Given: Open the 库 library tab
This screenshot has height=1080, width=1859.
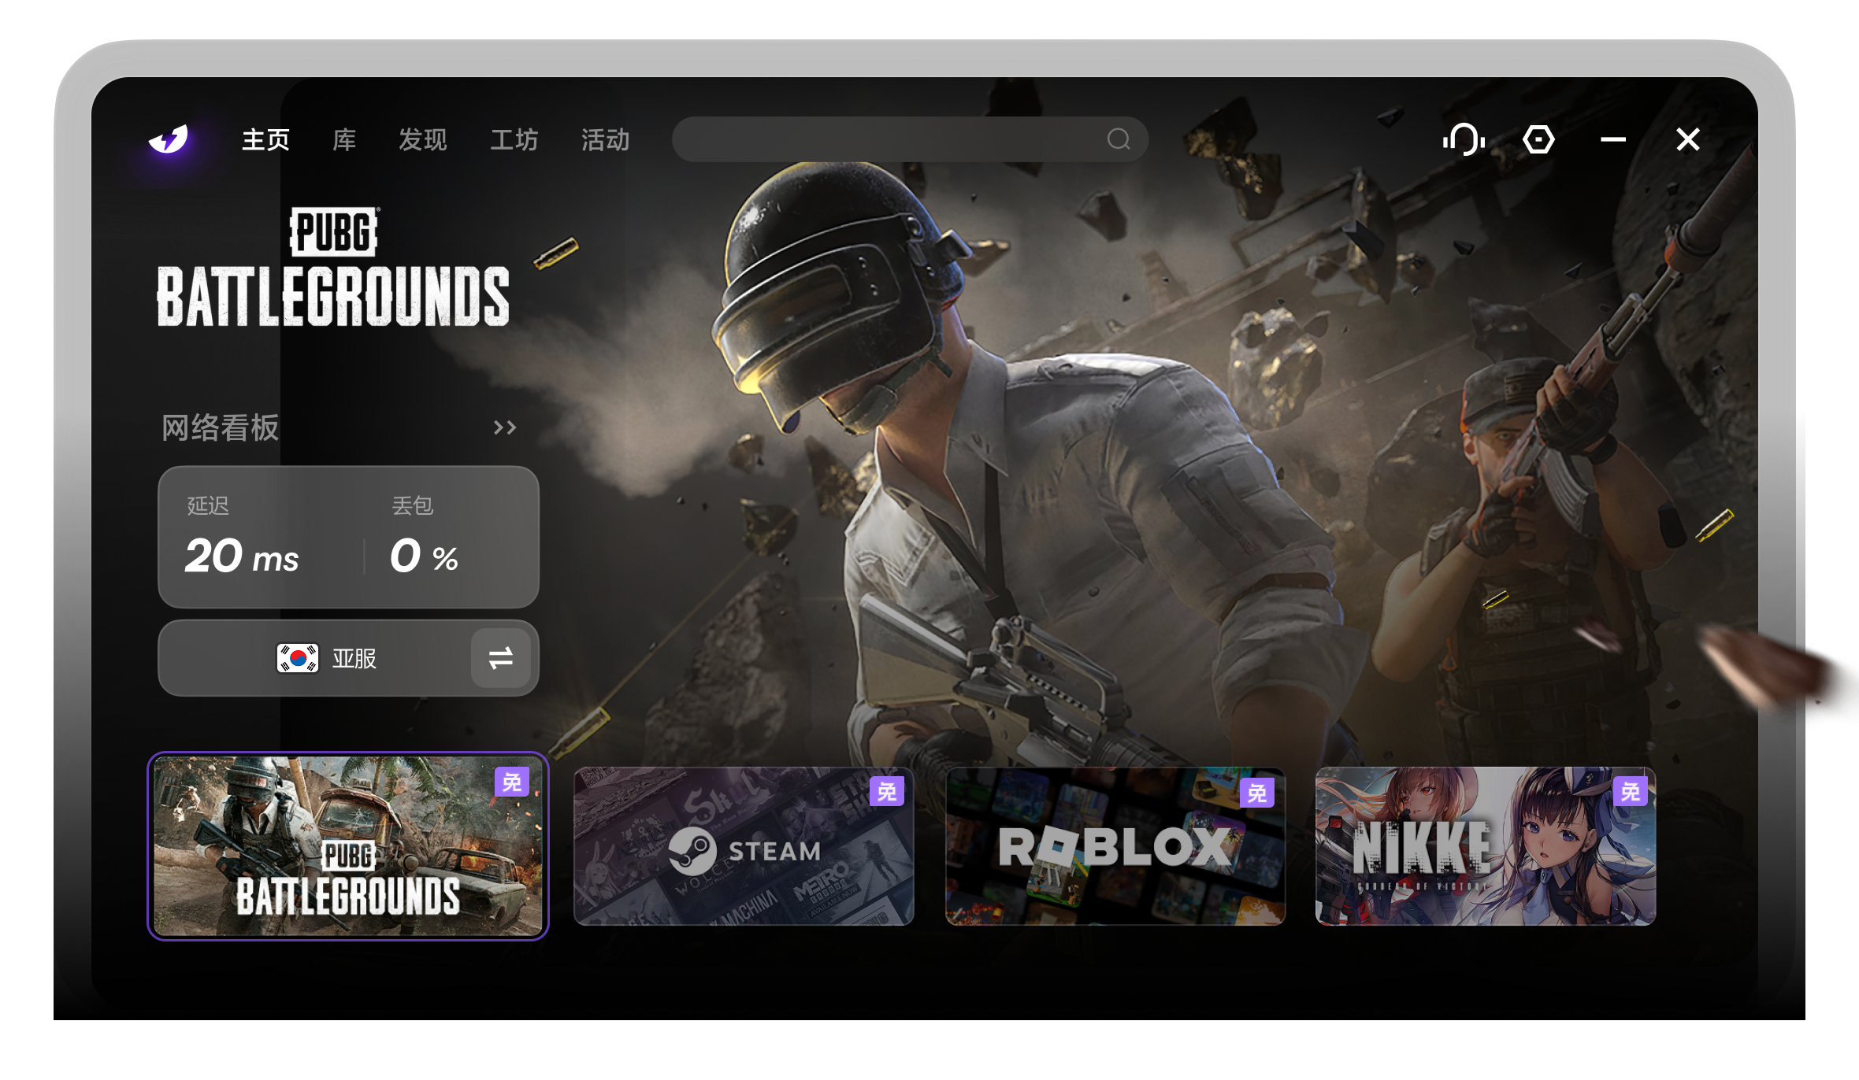Looking at the screenshot, I should pyautogui.click(x=344, y=140).
